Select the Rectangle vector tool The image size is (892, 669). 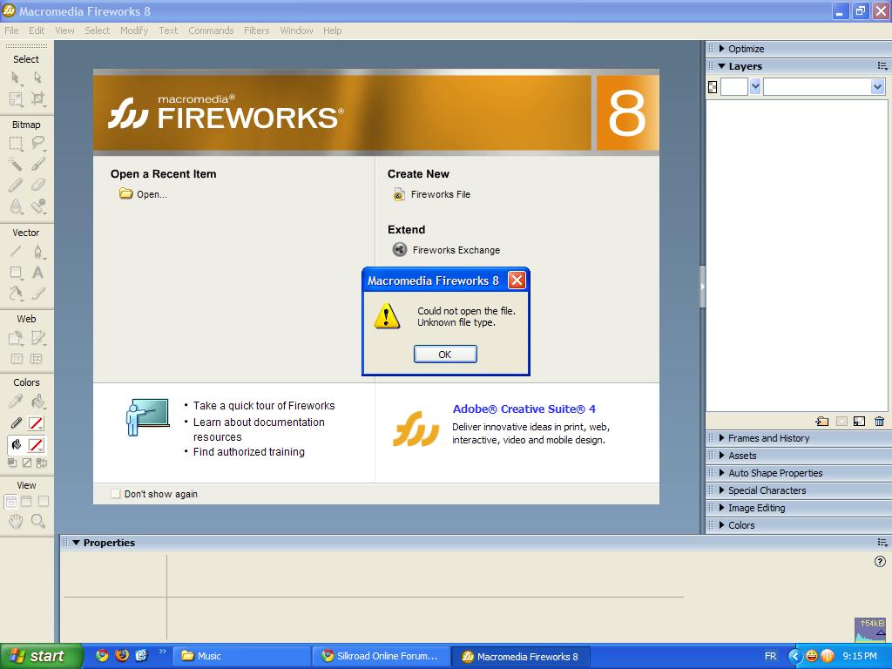[x=16, y=273]
